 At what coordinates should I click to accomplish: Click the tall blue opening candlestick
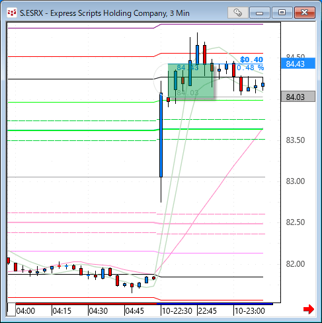pyautogui.click(x=161, y=135)
